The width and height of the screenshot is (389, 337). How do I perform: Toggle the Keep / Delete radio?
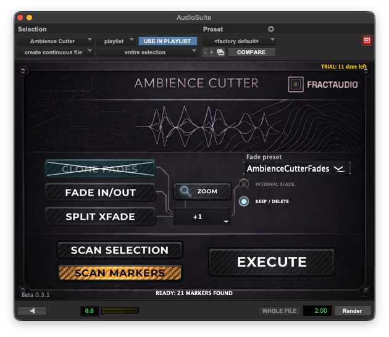(x=244, y=201)
